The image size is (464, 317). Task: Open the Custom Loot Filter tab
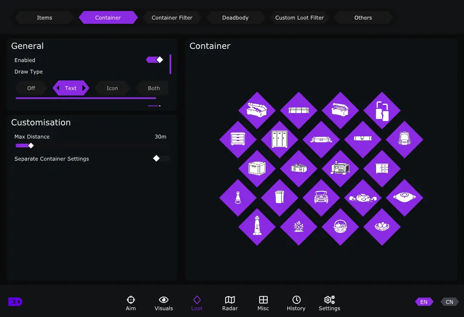click(x=299, y=18)
